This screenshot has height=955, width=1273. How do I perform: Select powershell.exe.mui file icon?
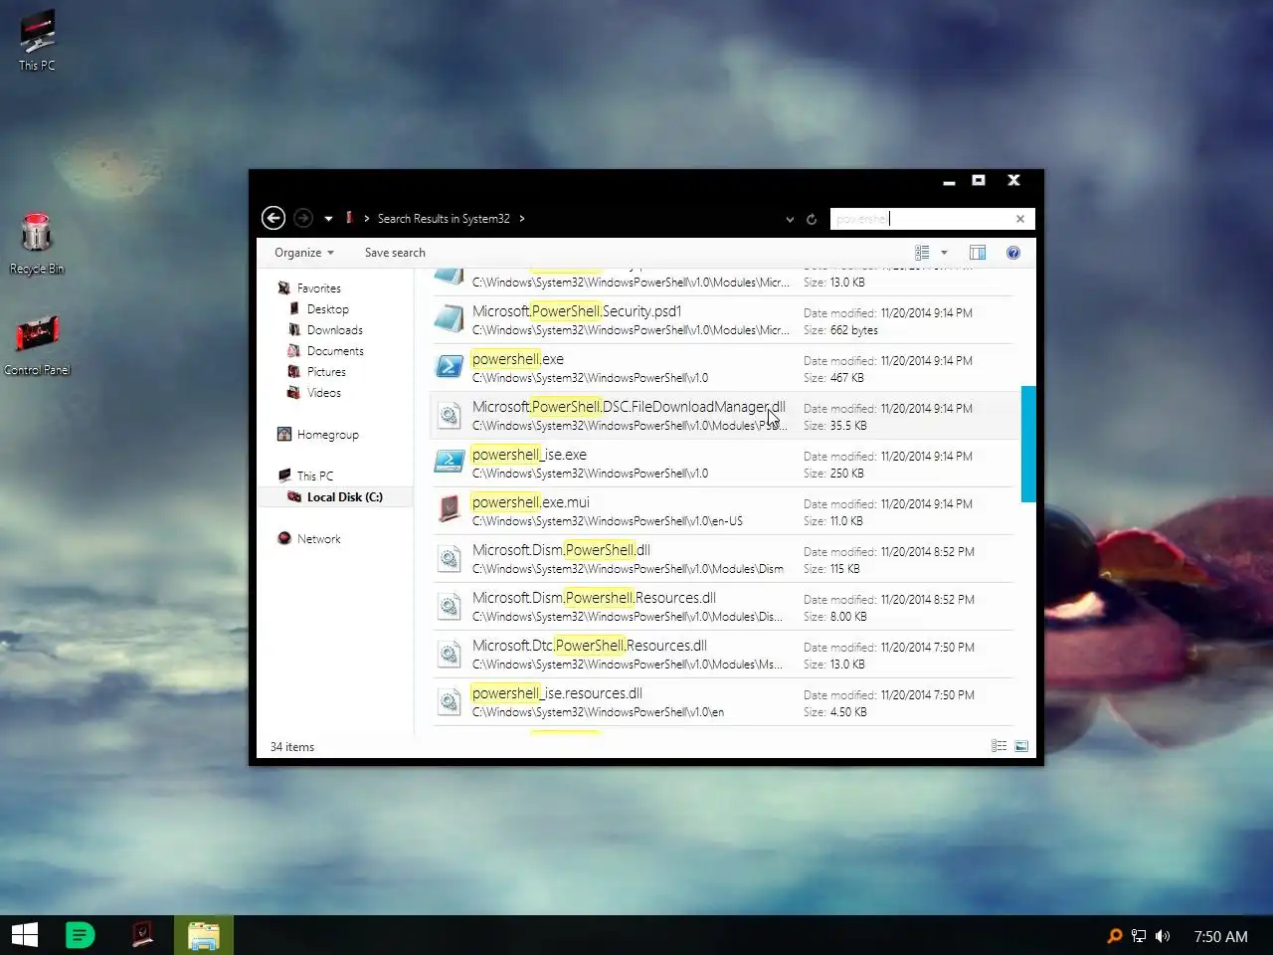tap(450, 510)
